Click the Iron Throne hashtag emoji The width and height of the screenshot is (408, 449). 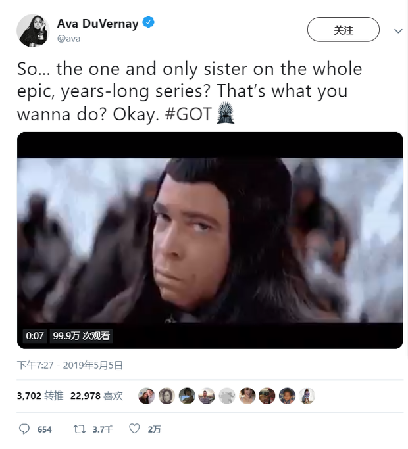pos(225,112)
